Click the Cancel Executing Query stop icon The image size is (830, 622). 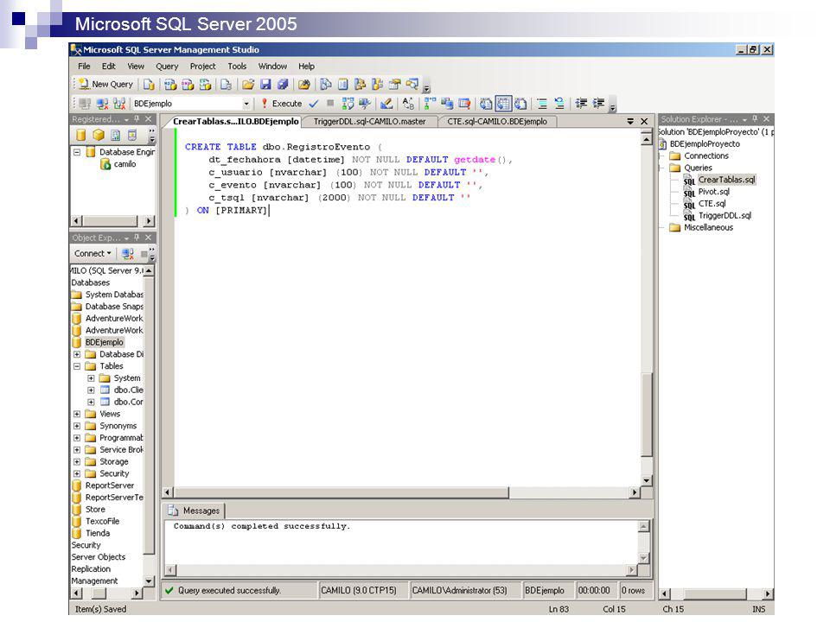pos(330,103)
